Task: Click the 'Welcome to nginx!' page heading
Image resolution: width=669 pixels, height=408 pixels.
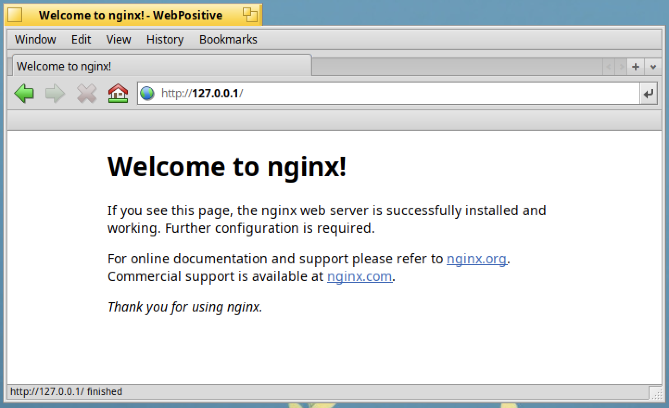Action: pos(227,166)
